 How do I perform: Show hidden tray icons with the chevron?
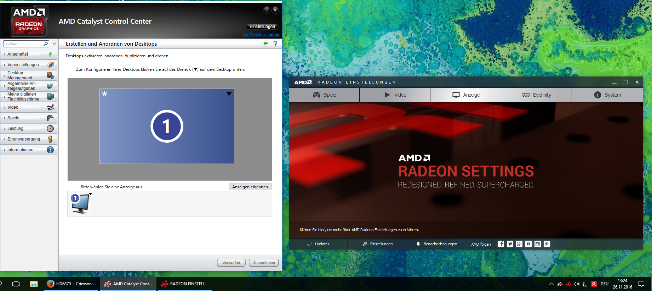(x=551, y=284)
